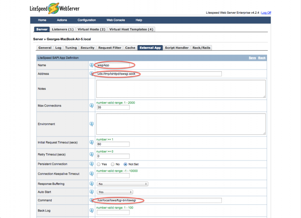Click the help icon next to Command

pos(91,200)
